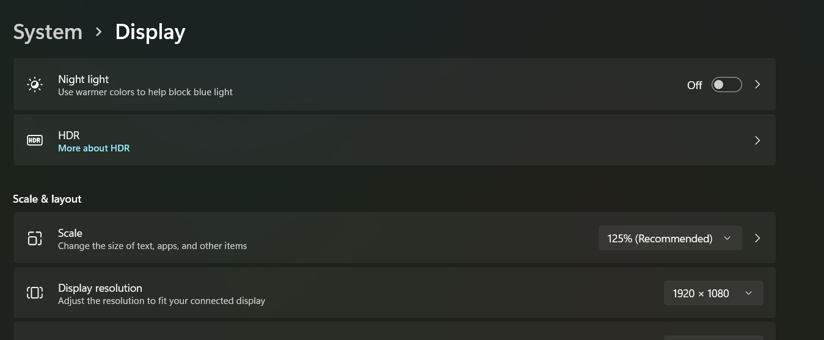Turn on the Night light switch

click(x=726, y=85)
